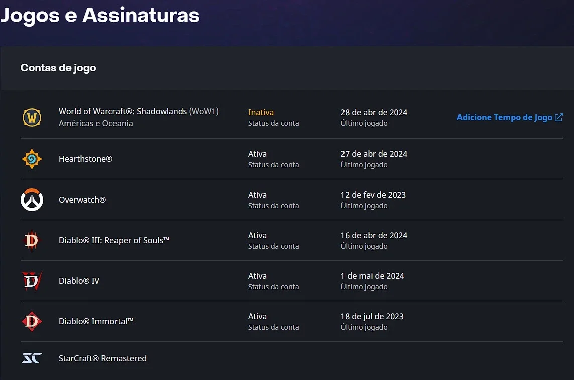The height and width of the screenshot is (380, 574).
Task: Click the Ativa status in Diablo Immortal row
Action: (257, 316)
